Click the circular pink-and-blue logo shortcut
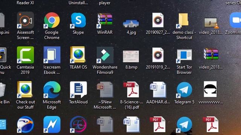 coord(78,124)
